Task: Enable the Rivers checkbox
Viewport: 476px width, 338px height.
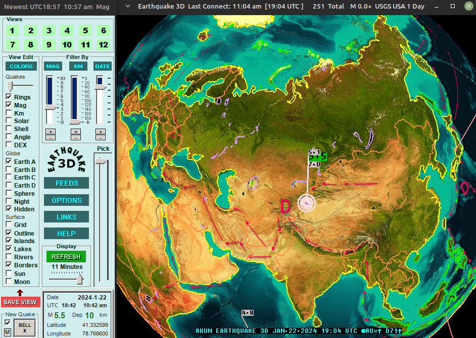Action: (x=9, y=257)
